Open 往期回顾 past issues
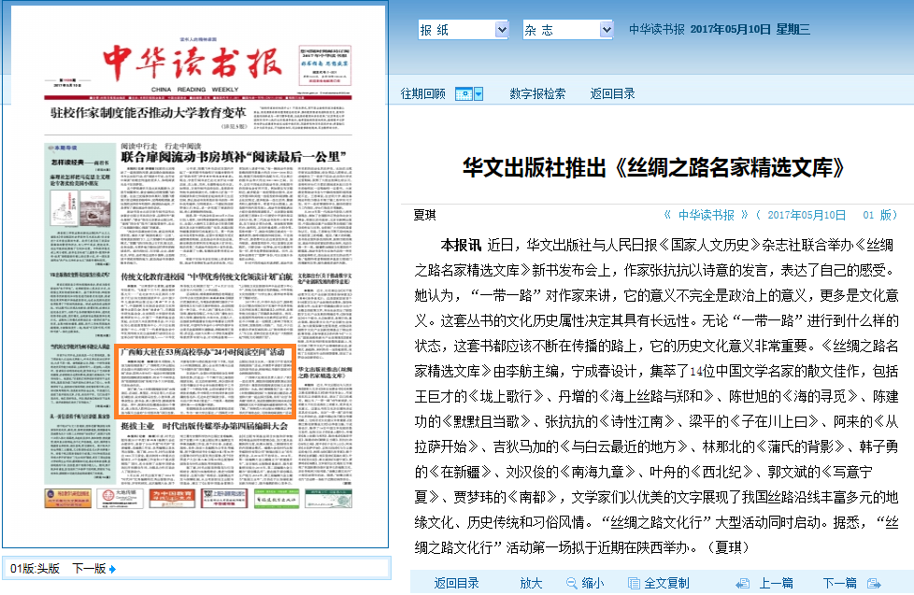The width and height of the screenshot is (914, 595). tap(422, 93)
